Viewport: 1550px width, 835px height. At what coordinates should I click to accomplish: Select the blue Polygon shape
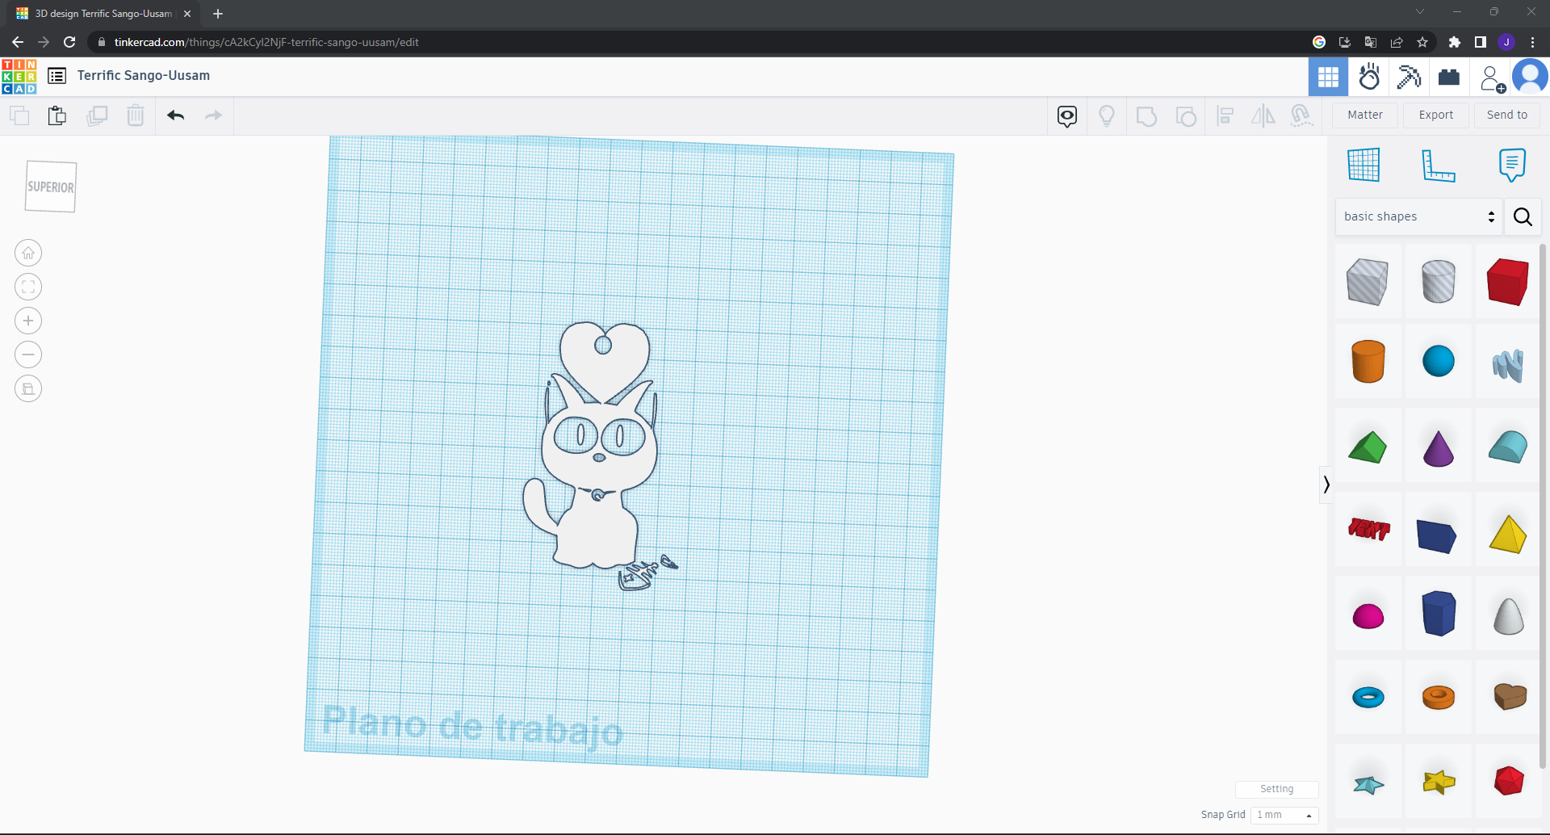(x=1438, y=614)
